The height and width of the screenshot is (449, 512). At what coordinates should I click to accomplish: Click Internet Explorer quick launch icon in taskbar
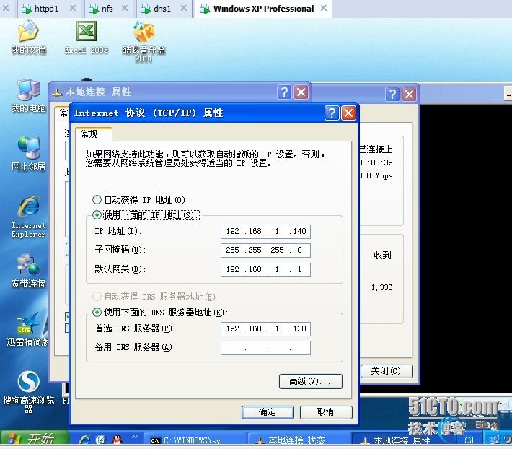point(84,439)
